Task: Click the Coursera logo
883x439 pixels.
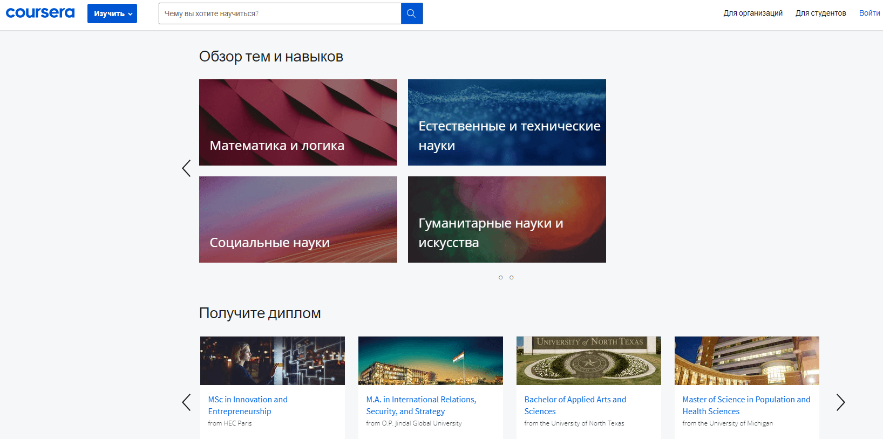Action: tap(40, 13)
